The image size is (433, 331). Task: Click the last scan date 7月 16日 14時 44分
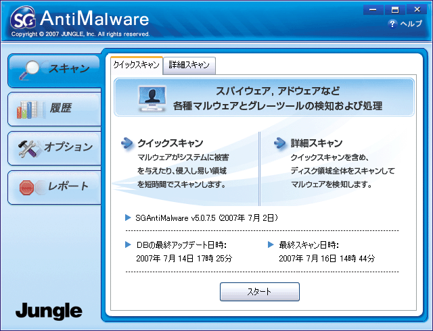(327, 259)
